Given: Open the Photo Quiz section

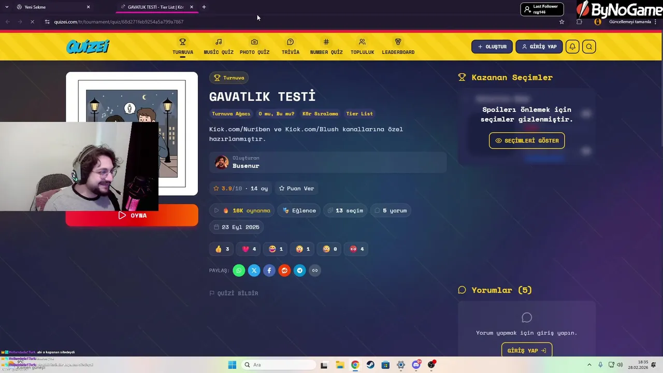Looking at the screenshot, I should click(254, 47).
